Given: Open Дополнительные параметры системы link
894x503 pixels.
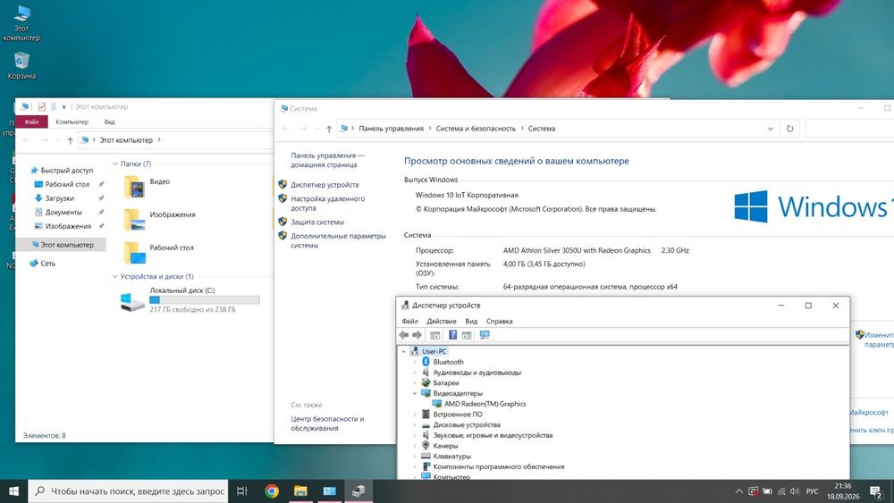Looking at the screenshot, I should 338,240.
